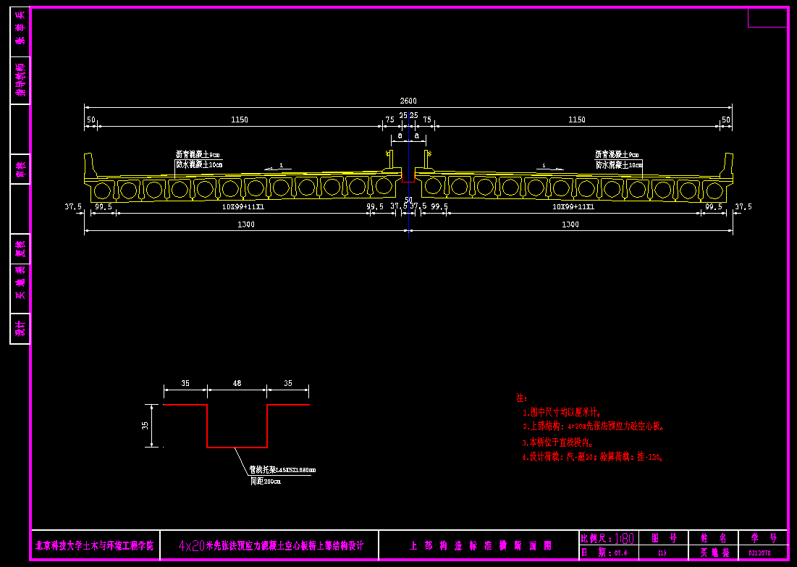The height and width of the screenshot is (567, 797).
Task: Select the leftmost hollow slab circle
Action: [x=104, y=190]
